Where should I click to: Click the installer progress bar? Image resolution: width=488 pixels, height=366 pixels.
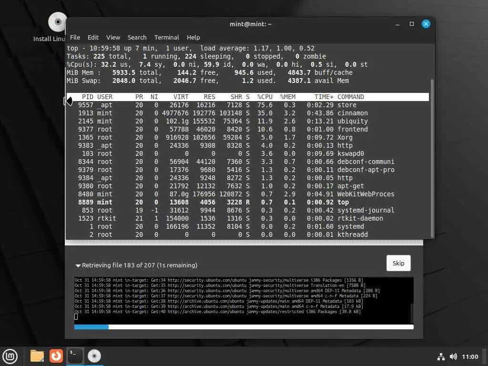coord(244,327)
